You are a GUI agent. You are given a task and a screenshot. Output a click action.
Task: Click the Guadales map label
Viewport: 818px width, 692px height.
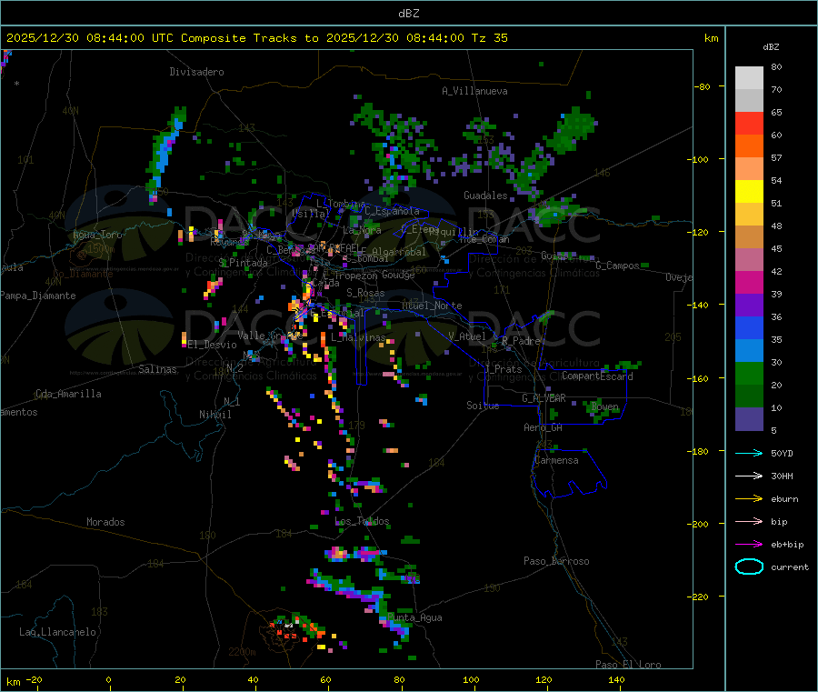pos(485,196)
